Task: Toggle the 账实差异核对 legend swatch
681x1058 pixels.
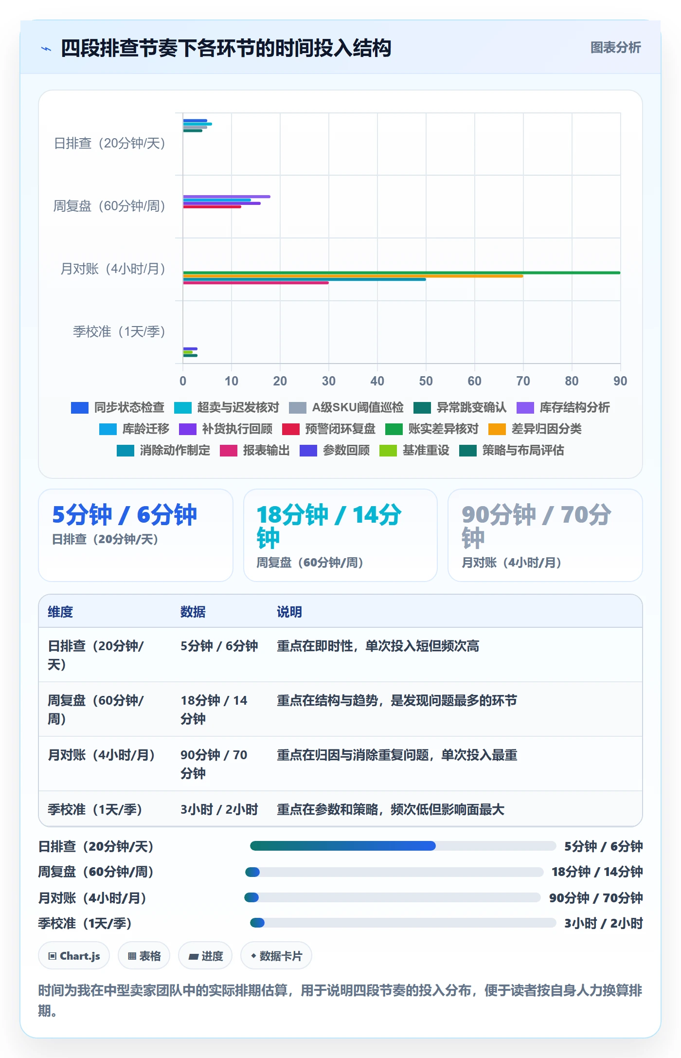Action: click(x=394, y=429)
